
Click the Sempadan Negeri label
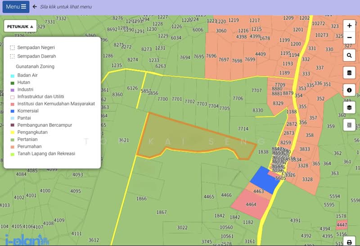(36, 47)
